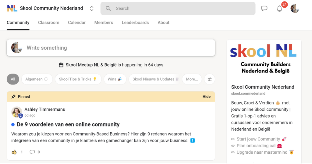Open Plan onboarding call link
312x164 pixels.
pos(257,146)
